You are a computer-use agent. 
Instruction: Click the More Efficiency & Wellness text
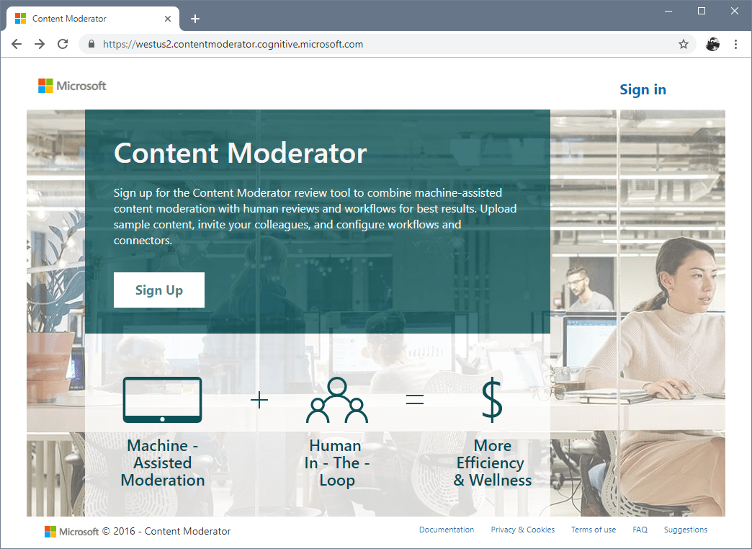pyautogui.click(x=493, y=463)
